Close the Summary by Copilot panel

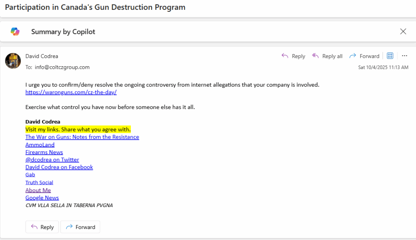click(403, 32)
